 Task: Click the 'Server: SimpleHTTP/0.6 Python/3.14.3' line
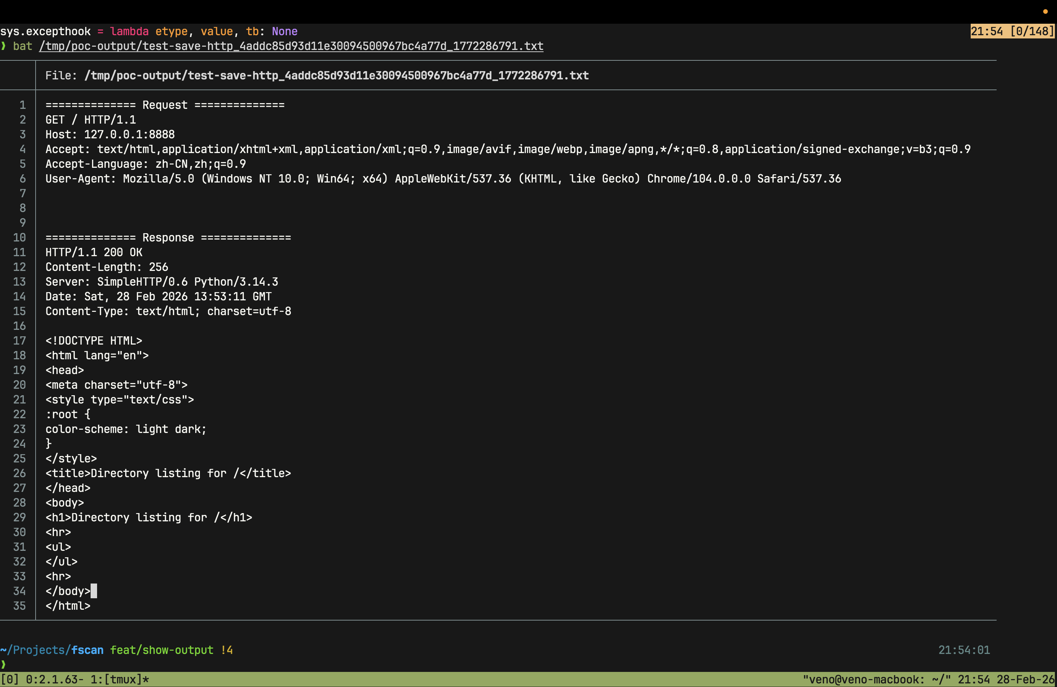coord(162,282)
